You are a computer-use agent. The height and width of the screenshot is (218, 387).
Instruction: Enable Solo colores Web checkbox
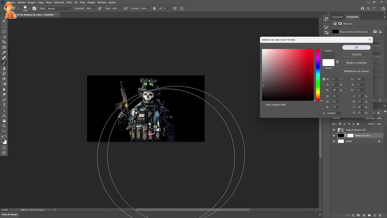coord(263,105)
